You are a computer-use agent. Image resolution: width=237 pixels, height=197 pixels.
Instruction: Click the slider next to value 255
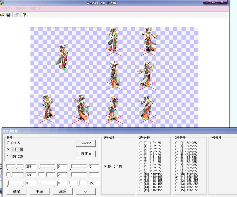78,183
